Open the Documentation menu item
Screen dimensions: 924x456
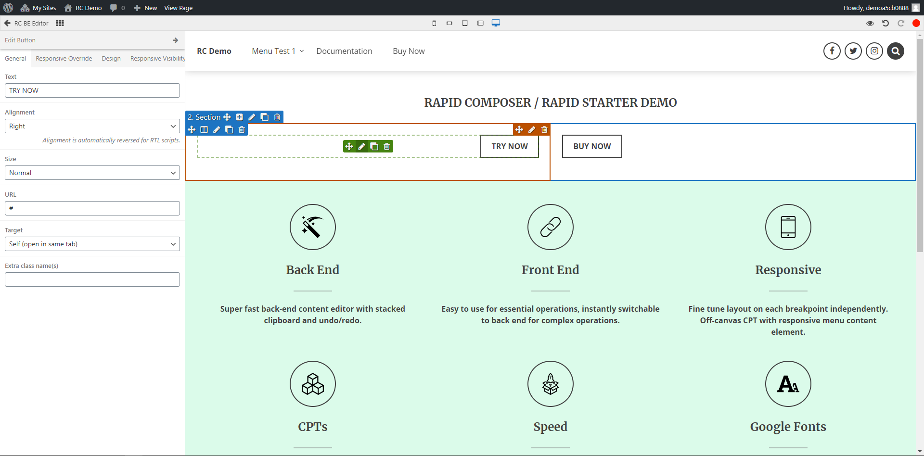(345, 51)
